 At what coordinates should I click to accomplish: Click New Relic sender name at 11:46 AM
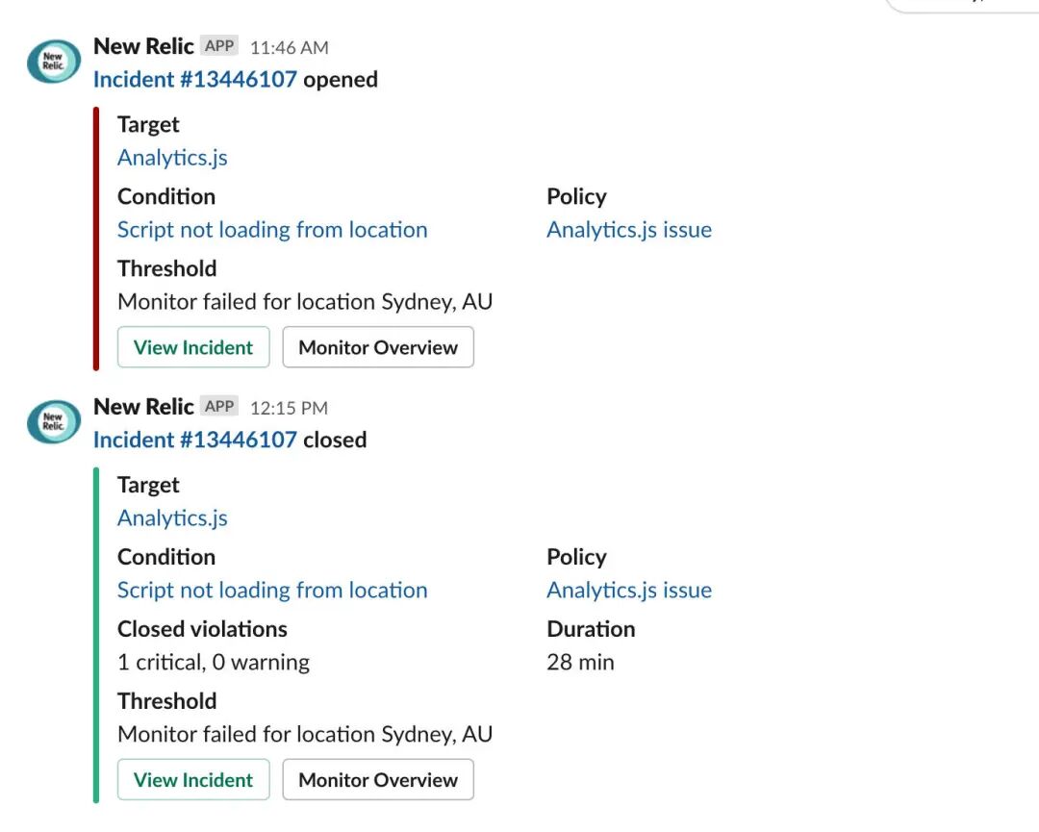(143, 46)
